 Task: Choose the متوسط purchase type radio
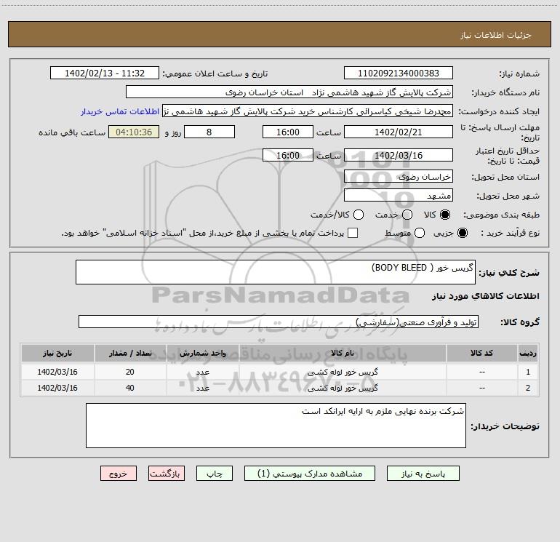click(420, 233)
